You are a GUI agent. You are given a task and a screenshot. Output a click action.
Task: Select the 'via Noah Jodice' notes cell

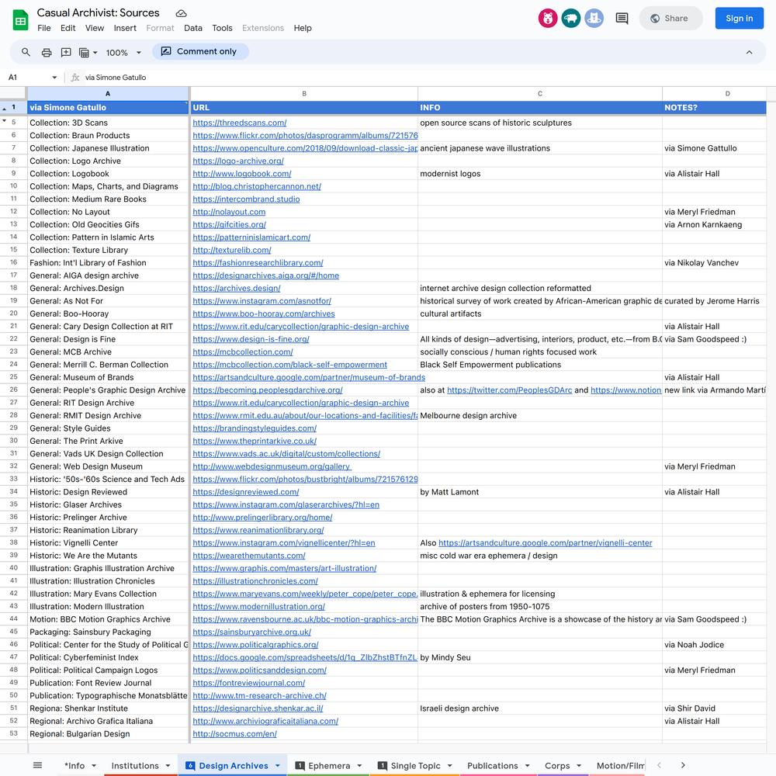[714, 645]
